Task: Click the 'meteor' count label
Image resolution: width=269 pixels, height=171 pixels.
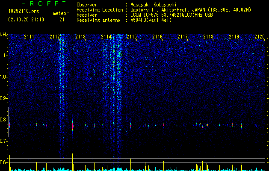Action: (x=61, y=13)
